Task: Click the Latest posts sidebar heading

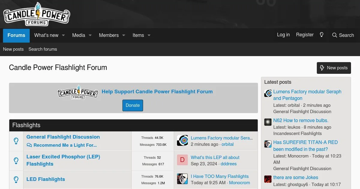Action: tap(278, 82)
